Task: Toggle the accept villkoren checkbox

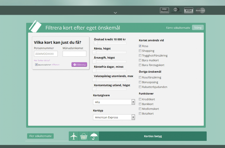Action: tap(36, 65)
